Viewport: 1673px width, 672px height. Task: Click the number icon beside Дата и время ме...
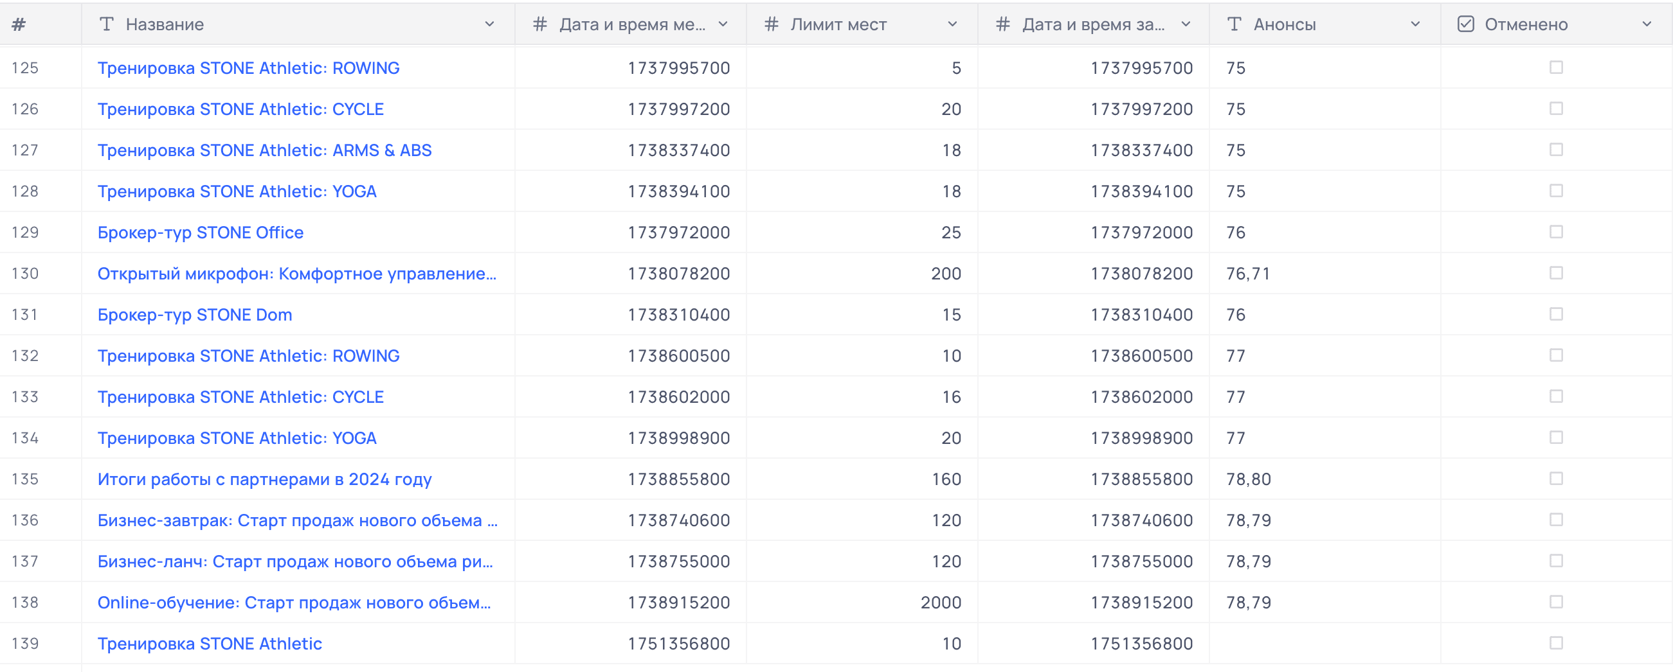coord(539,24)
